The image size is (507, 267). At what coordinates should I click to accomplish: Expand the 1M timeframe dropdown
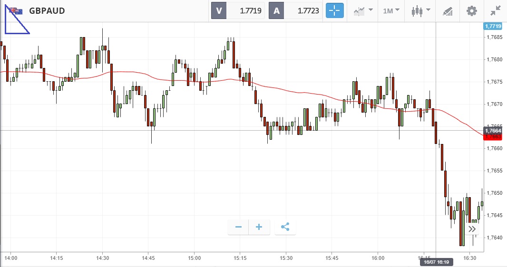click(391, 10)
